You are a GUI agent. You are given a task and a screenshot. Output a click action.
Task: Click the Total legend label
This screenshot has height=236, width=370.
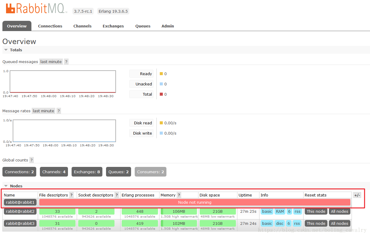click(141, 94)
